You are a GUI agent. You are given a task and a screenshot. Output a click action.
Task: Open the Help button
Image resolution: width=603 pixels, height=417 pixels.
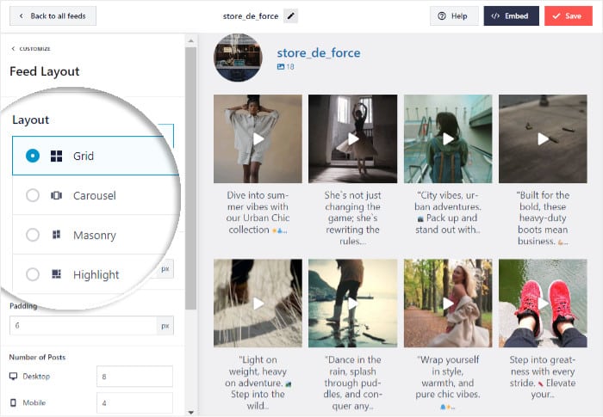point(454,16)
